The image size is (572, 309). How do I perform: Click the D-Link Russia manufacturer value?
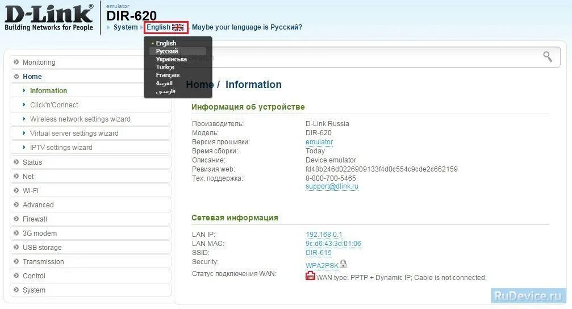coord(327,124)
